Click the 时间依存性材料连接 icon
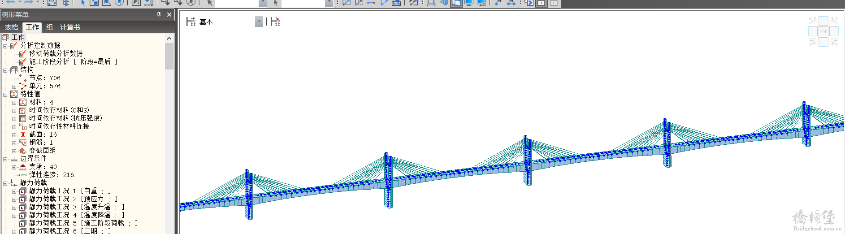The image size is (845, 234). 23,126
